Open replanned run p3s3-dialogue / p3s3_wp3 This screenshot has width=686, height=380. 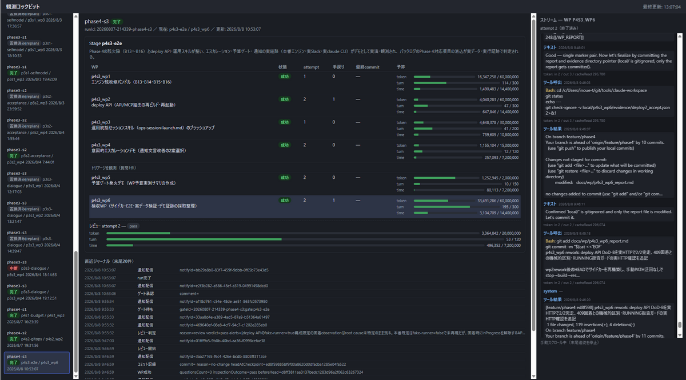37,241
